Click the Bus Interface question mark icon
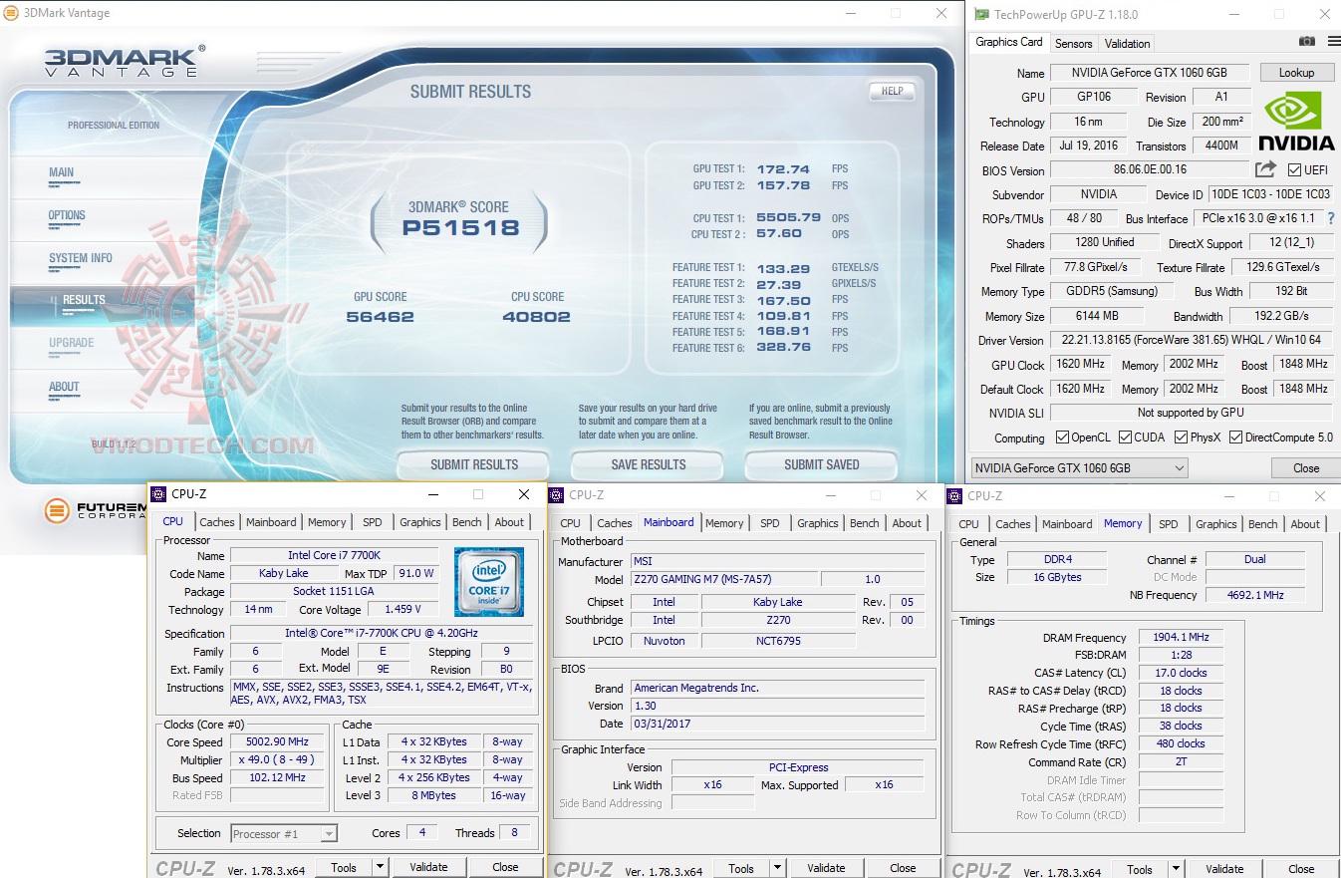 1330,218
